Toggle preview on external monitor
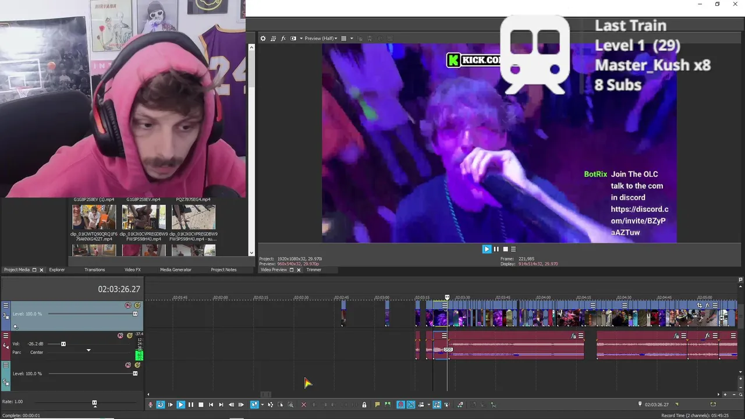This screenshot has width=745, height=419. tap(273, 38)
